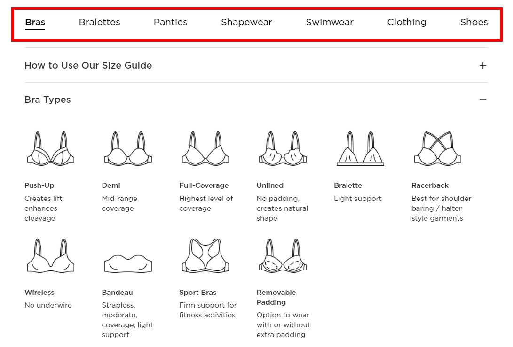513x347 pixels.
Task: Switch to the Bralettes tab
Action: click(x=100, y=22)
